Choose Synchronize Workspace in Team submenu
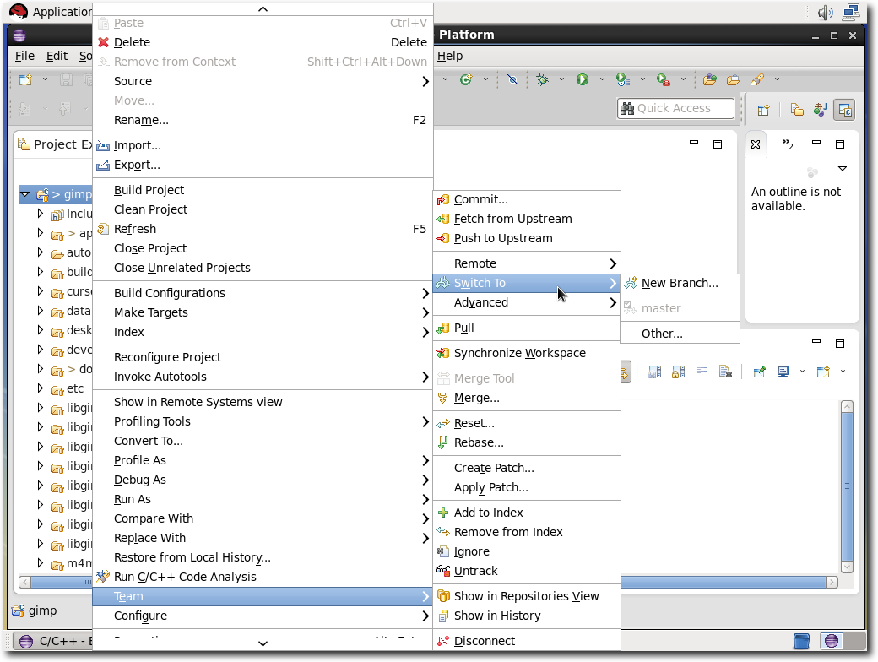The height and width of the screenshot is (662, 878). point(519,353)
